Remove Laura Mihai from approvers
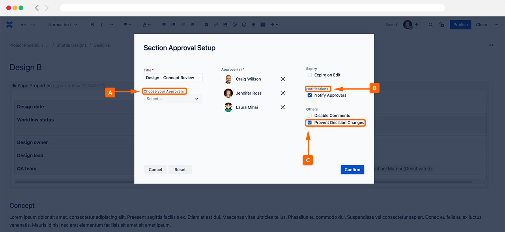 (282, 107)
